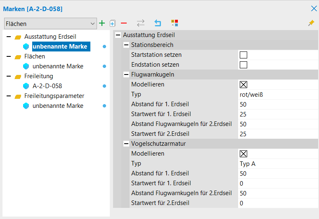Click the red minus remove marker icon

(x=123, y=23)
